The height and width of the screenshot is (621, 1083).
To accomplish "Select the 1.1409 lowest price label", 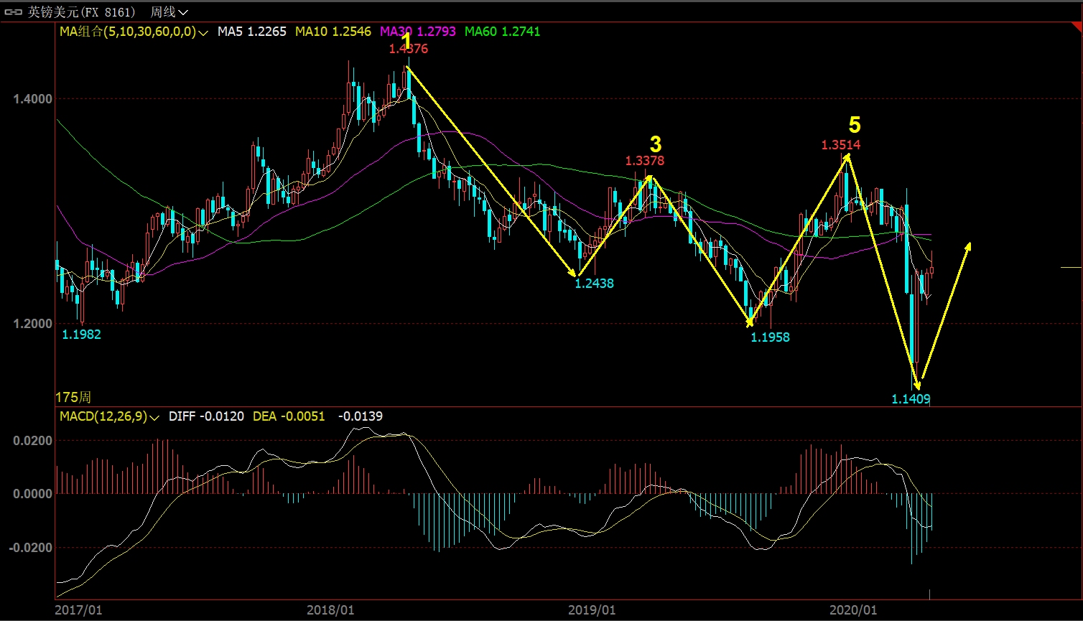I will [x=911, y=399].
